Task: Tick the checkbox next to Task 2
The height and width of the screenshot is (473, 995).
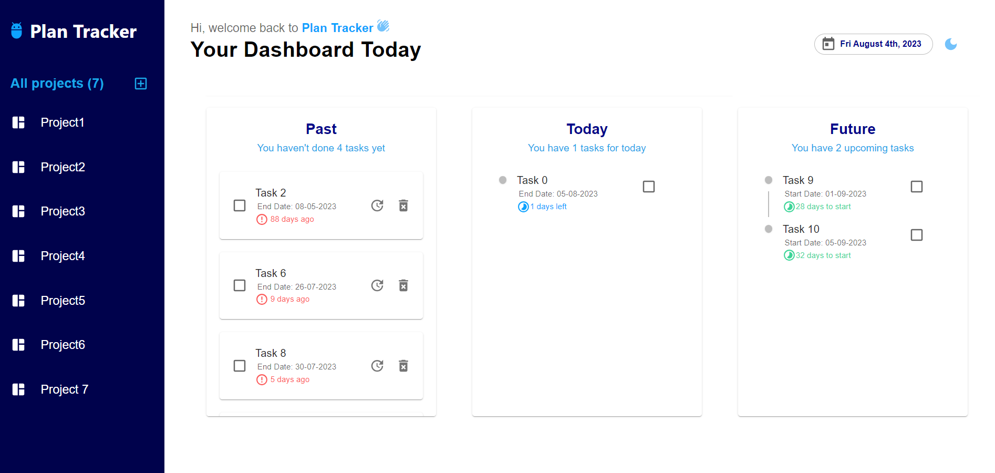Action: pyautogui.click(x=240, y=205)
